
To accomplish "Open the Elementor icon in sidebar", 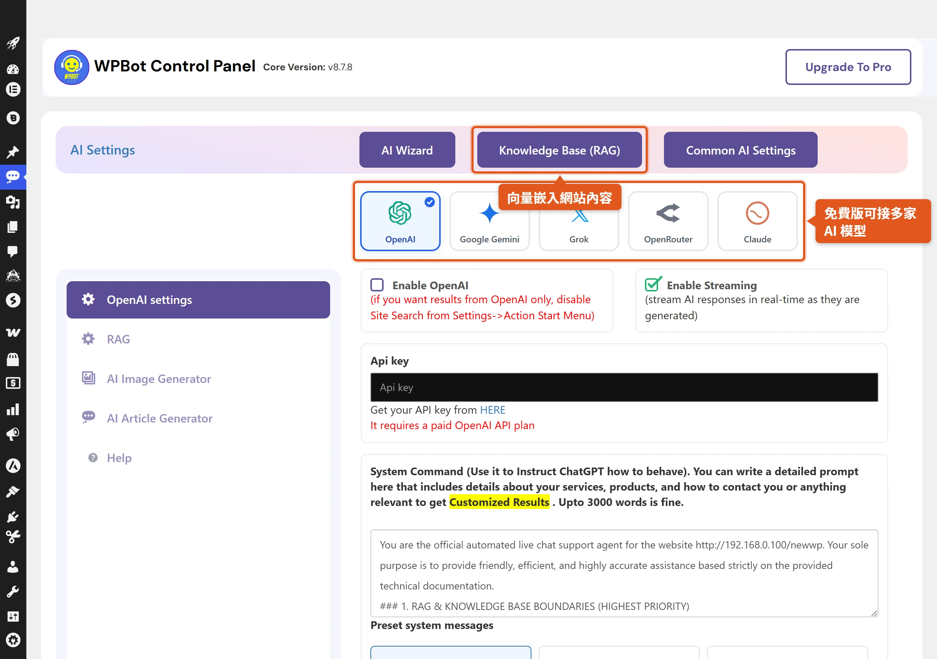I will click(x=13, y=89).
